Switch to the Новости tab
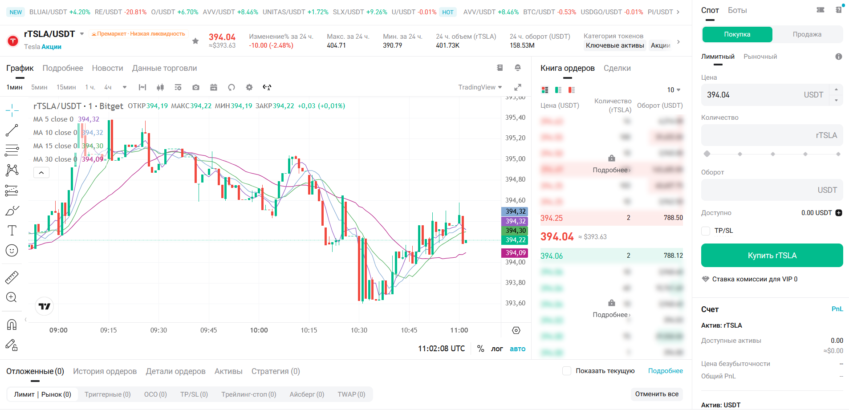 [x=107, y=68]
